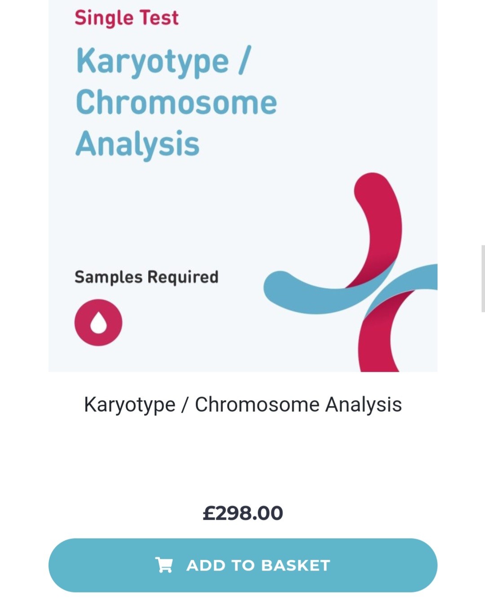Screen dimensions: 485x607
Task: Select the red "Single Test" label
Action: point(126,18)
